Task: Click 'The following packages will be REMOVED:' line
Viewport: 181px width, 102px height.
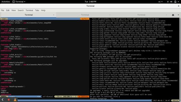Action: (x=108, y=53)
